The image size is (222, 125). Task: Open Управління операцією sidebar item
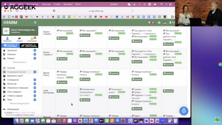[18, 88]
